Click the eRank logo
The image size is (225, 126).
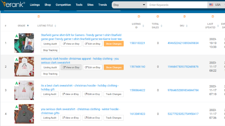click(x=13, y=4)
